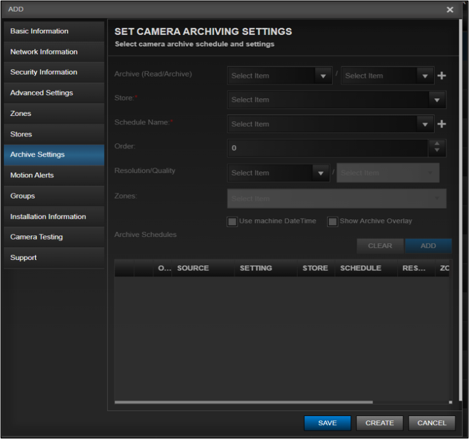Open Camera Testing section
This screenshot has height=439, width=469.
click(x=54, y=237)
